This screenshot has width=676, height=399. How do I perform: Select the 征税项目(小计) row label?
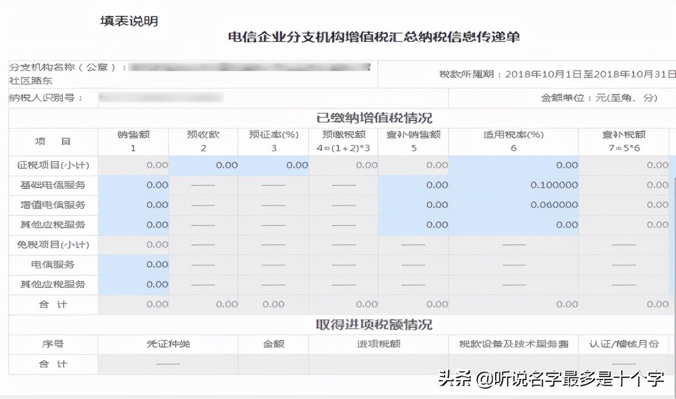point(52,164)
